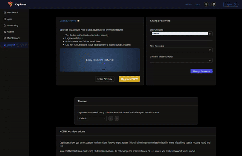Open the Default theme dropdown
This screenshot has height=156, width=242.
[92, 119]
